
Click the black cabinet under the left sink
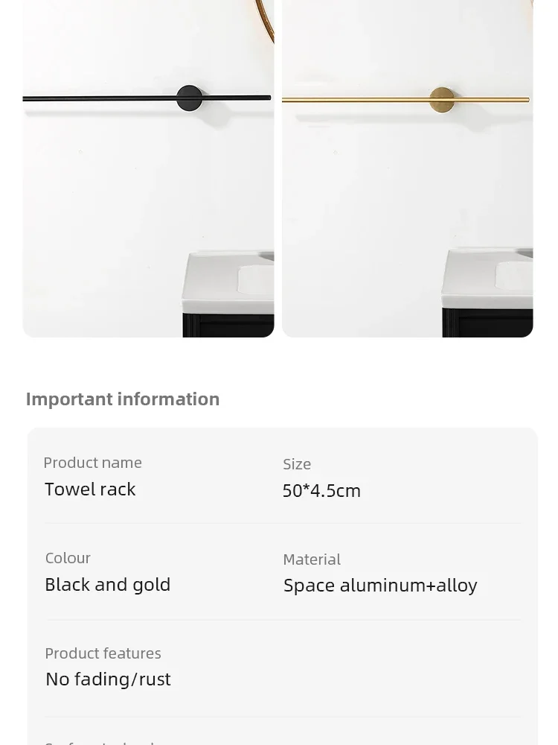(228, 325)
